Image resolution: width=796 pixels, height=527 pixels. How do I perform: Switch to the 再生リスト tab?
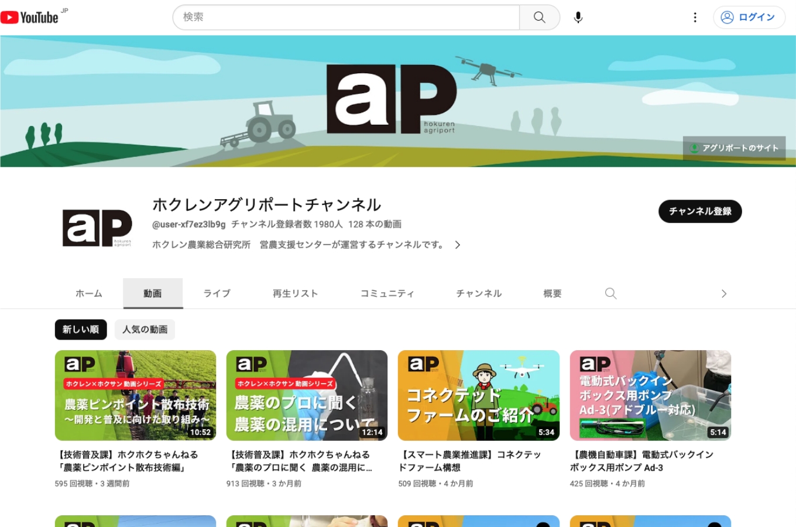(295, 293)
